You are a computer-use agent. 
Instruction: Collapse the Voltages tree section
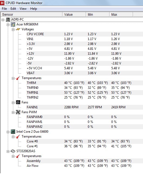[x=13, y=30]
